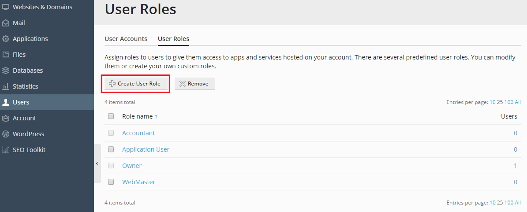Click the WordPress logo icon
This screenshot has width=527, height=212.
[6, 134]
